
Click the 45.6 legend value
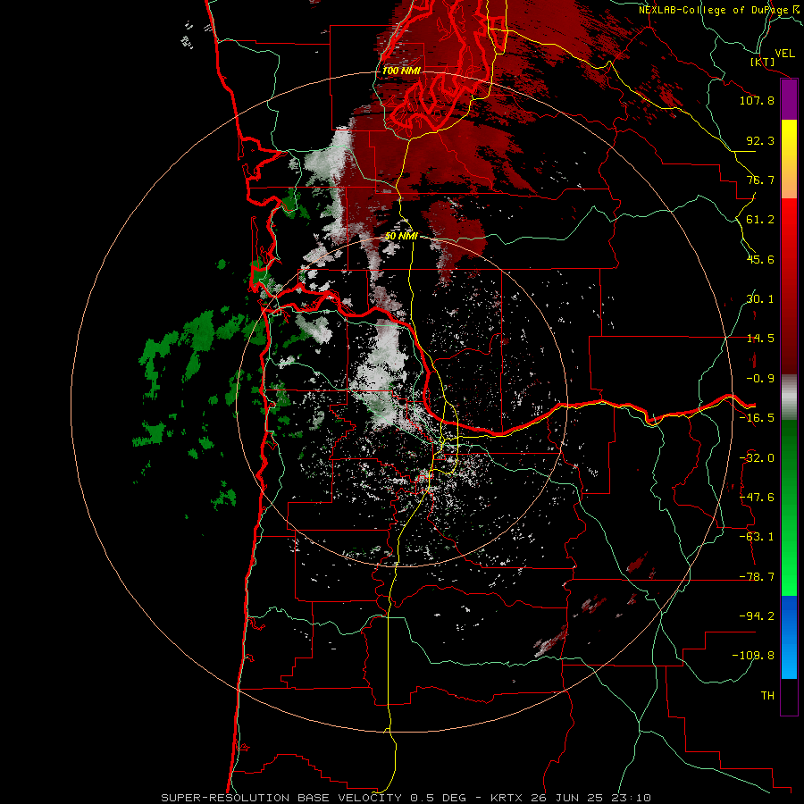click(760, 259)
